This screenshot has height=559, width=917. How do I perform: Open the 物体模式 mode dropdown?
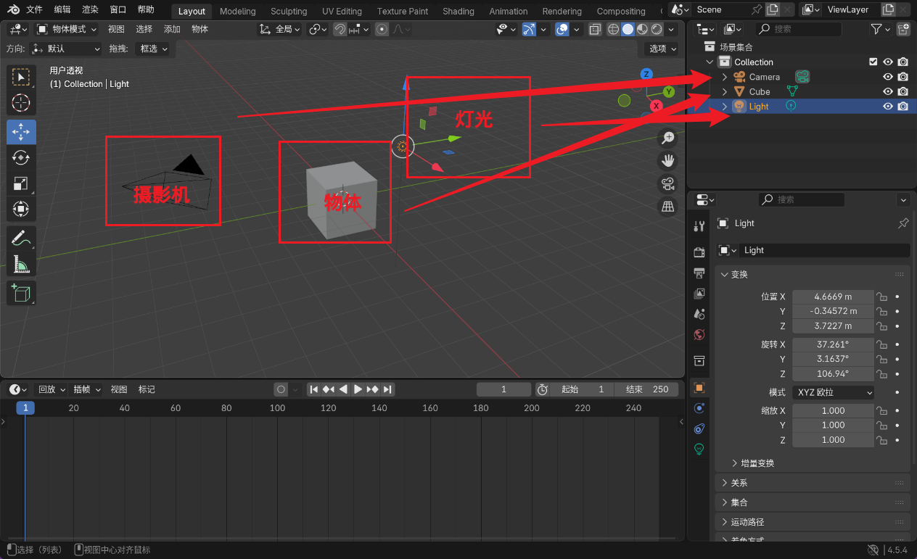pyautogui.click(x=68, y=29)
